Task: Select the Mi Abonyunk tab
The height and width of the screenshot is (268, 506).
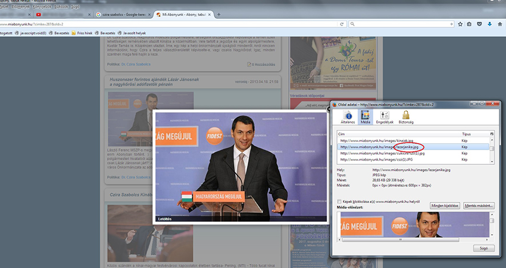Action: [x=183, y=14]
